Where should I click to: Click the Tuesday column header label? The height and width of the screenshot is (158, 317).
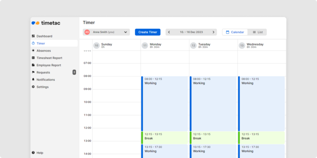click(x=204, y=44)
